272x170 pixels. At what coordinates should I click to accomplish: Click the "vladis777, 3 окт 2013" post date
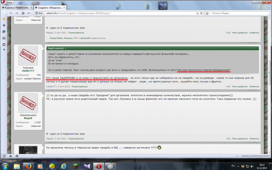click(58, 86)
